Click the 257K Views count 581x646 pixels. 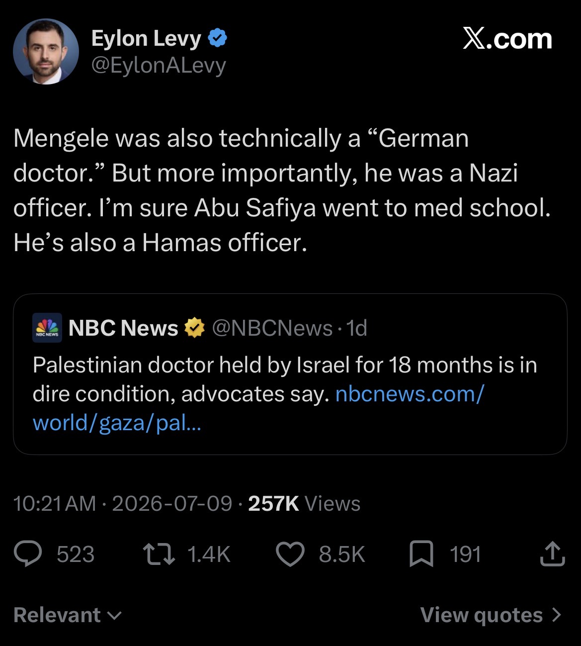304,504
